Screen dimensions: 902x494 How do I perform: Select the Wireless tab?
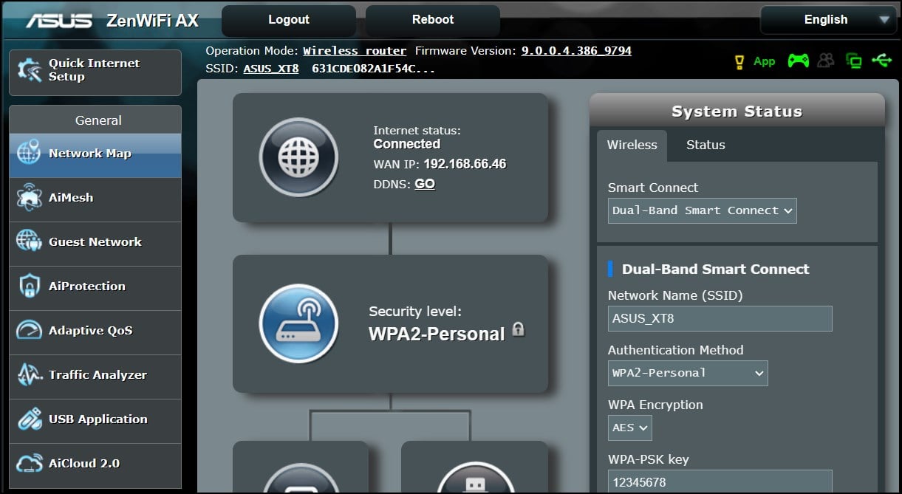coord(632,145)
